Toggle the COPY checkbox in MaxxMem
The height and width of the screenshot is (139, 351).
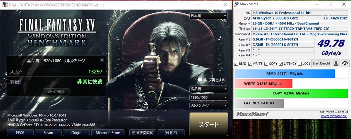coord(266,64)
